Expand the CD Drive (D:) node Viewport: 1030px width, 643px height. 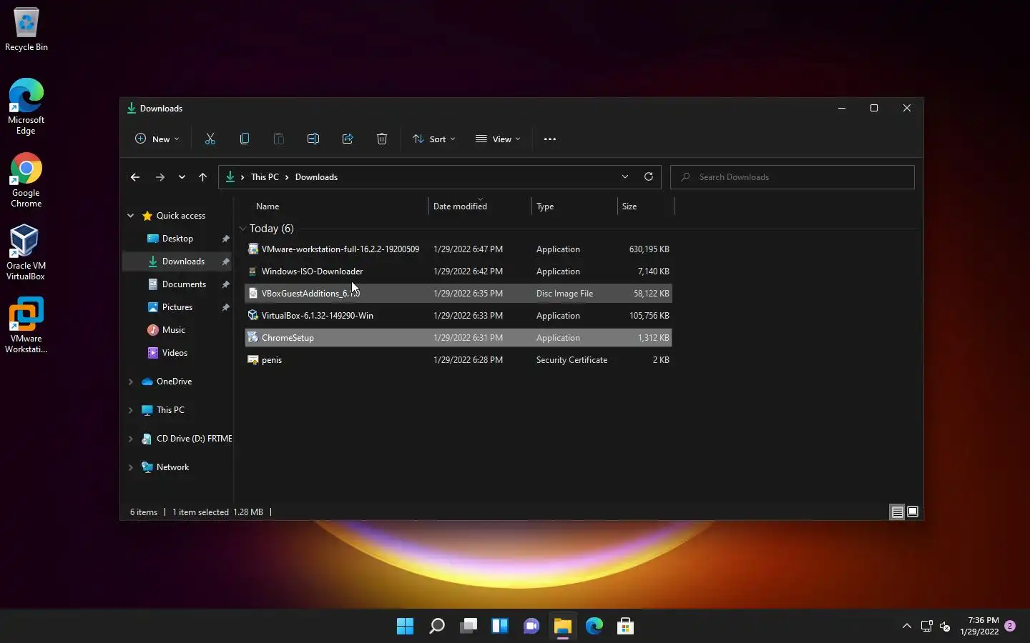[x=130, y=439]
